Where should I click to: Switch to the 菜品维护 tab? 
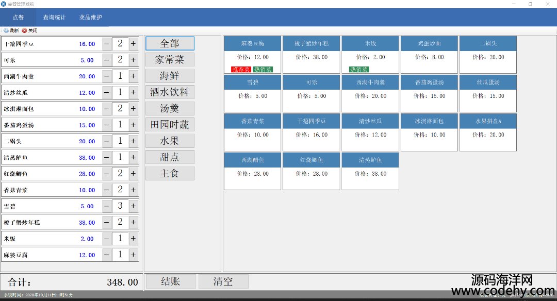tap(91, 17)
